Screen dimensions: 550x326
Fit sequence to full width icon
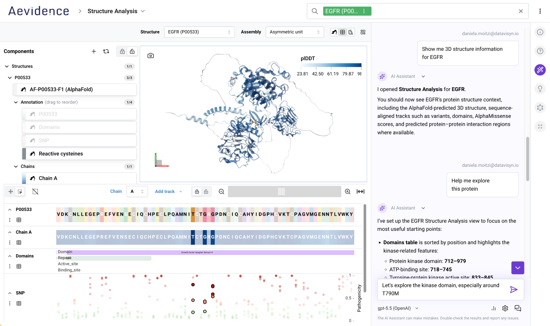[x=361, y=192]
